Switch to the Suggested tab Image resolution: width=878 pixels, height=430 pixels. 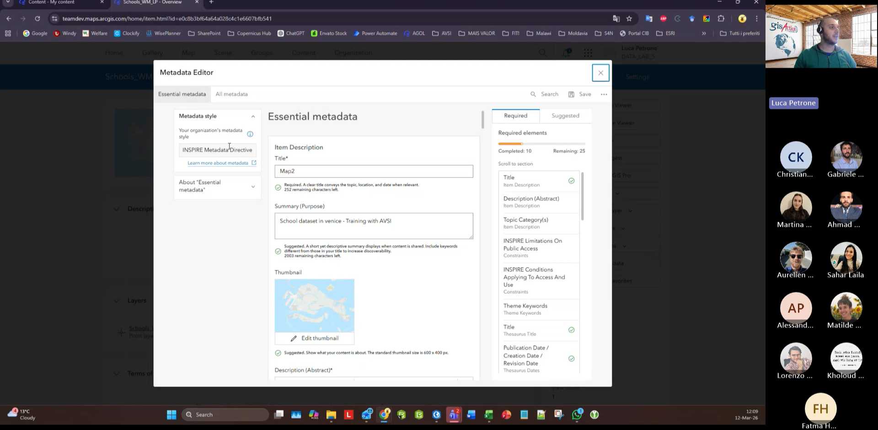point(565,116)
